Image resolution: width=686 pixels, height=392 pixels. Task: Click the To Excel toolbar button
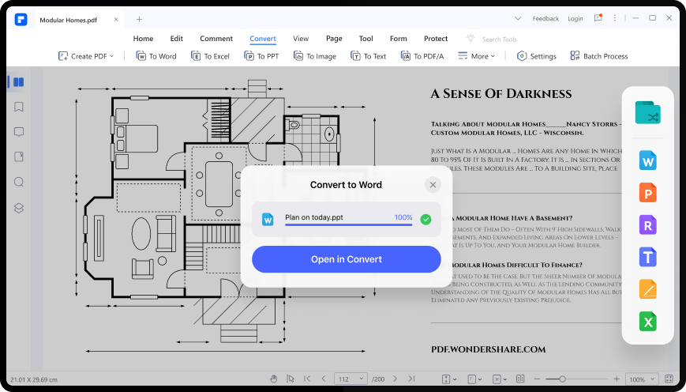click(210, 56)
